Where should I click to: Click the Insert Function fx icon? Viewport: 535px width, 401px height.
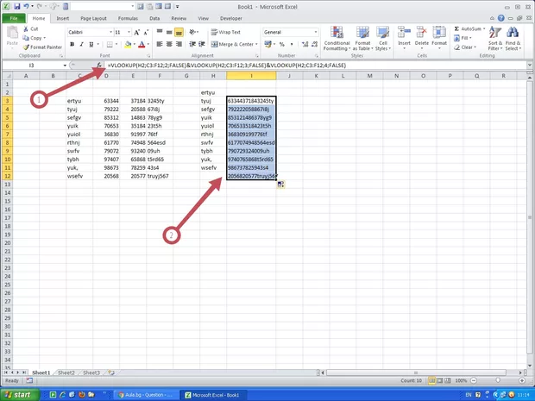[100, 66]
